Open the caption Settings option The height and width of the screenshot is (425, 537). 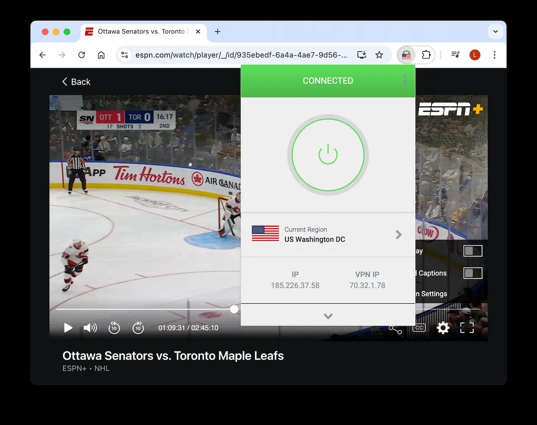(x=431, y=294)
